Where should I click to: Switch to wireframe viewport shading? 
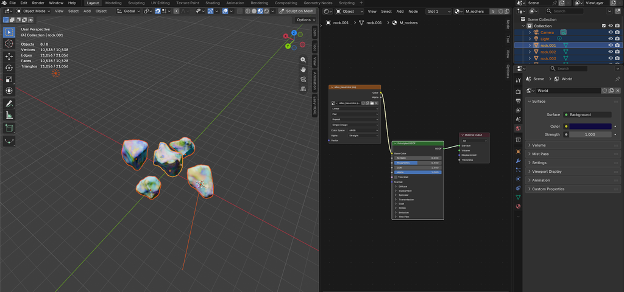coord(247,11)
